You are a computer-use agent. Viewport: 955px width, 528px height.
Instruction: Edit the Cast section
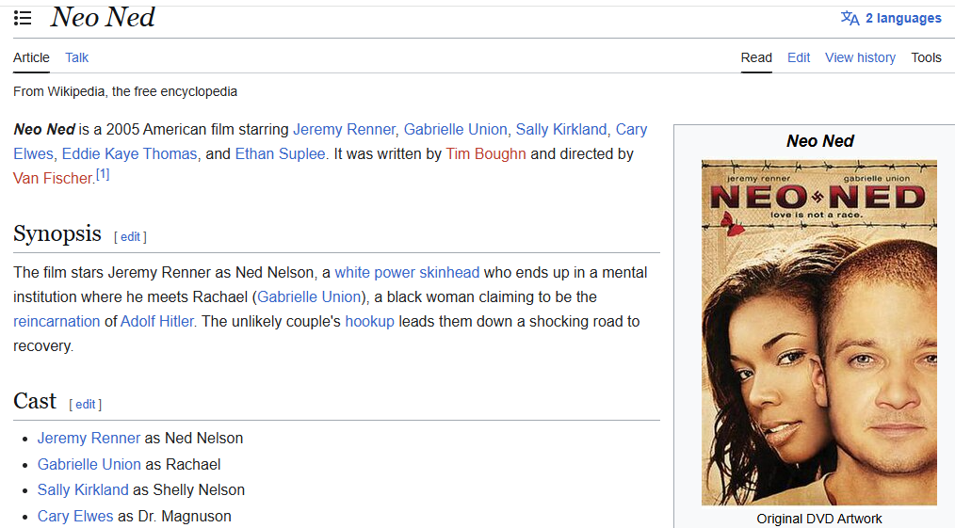85,405
